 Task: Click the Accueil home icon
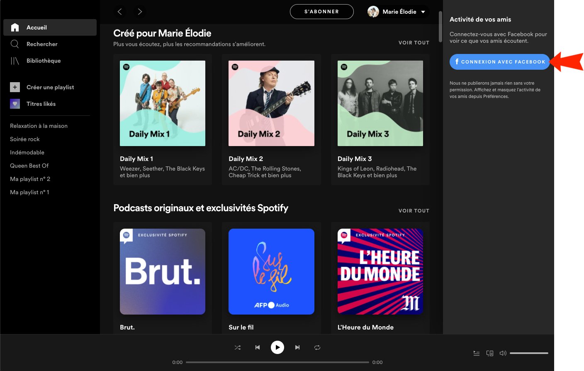(15, 27)
